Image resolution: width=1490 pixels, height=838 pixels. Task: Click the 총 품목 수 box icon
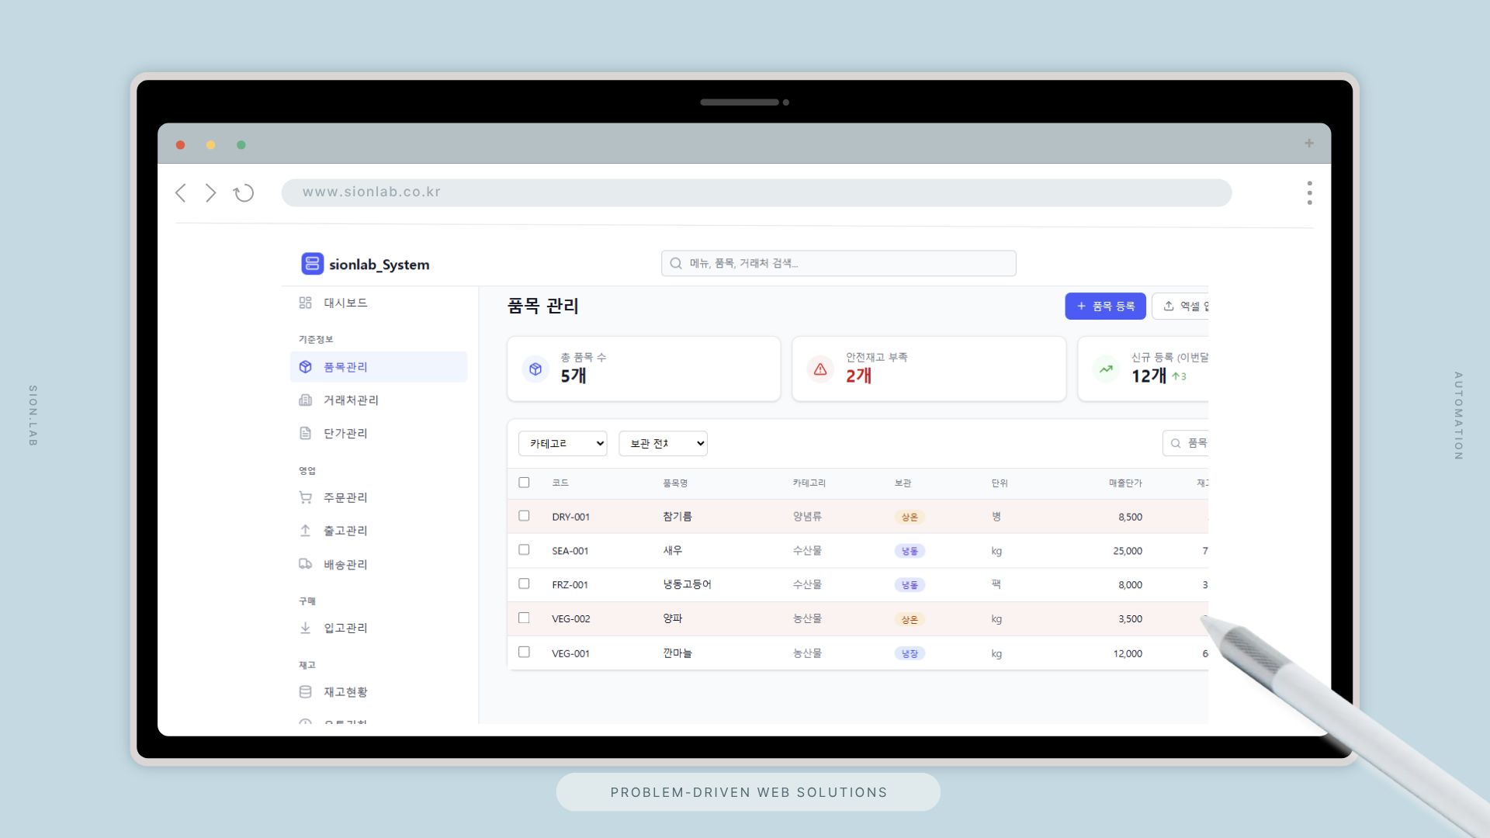tap(535, 369)
